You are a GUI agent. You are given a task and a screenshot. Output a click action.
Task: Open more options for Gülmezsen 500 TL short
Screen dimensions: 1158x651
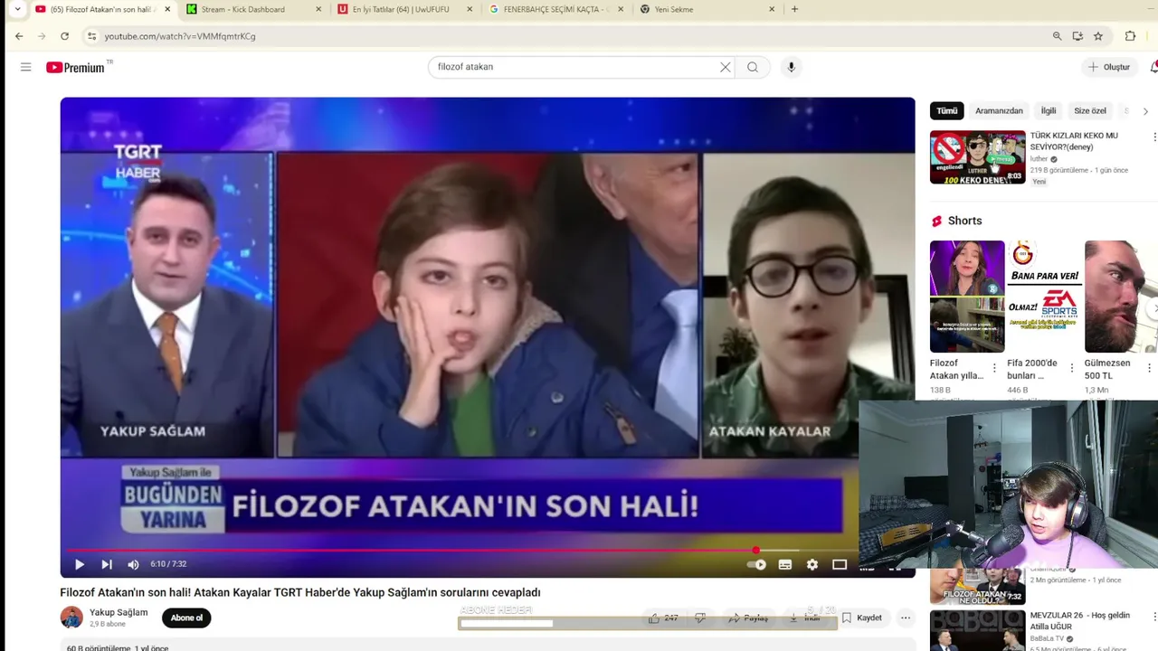tap(1150, 368)
